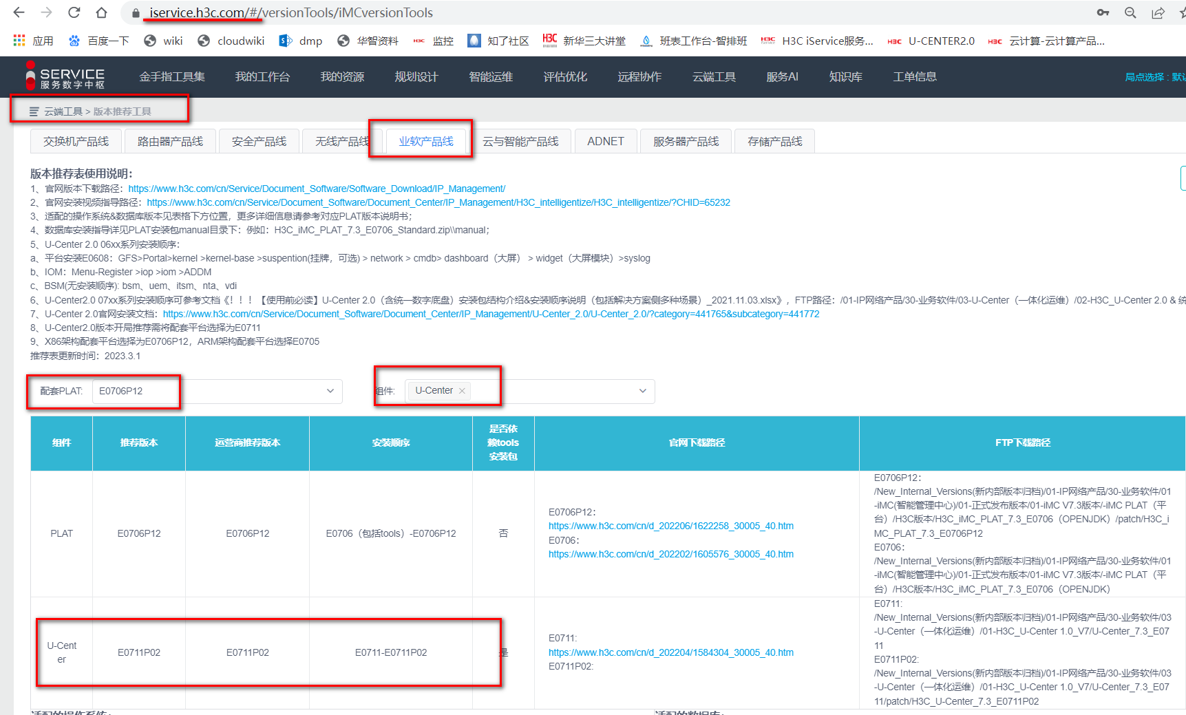Reload the iService page
Screen dimensions: 1186x715
point(74,12)
